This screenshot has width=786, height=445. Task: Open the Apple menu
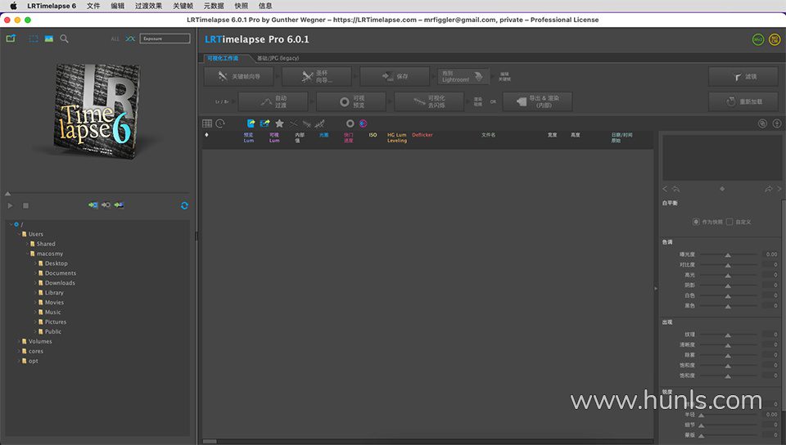[x=14, y=6]
